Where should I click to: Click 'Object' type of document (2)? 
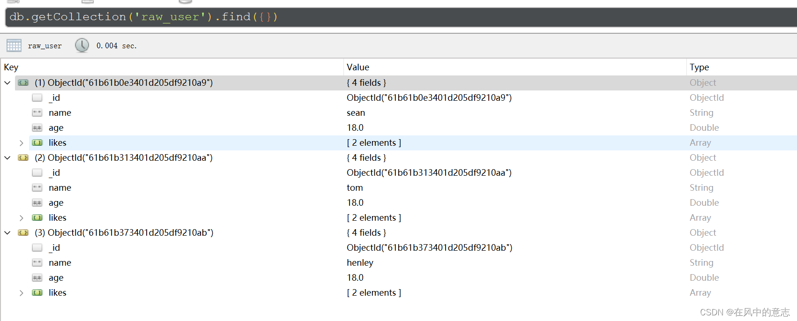pyautogui.click(x=703, y=158)
